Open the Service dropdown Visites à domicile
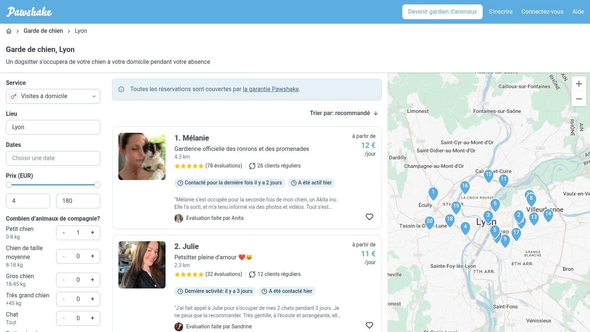 pos(53,96)
